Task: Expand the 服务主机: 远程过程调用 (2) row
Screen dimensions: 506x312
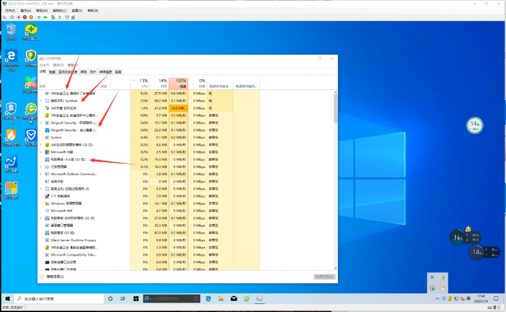Action: pyautogui.click(x=41, y=189)
